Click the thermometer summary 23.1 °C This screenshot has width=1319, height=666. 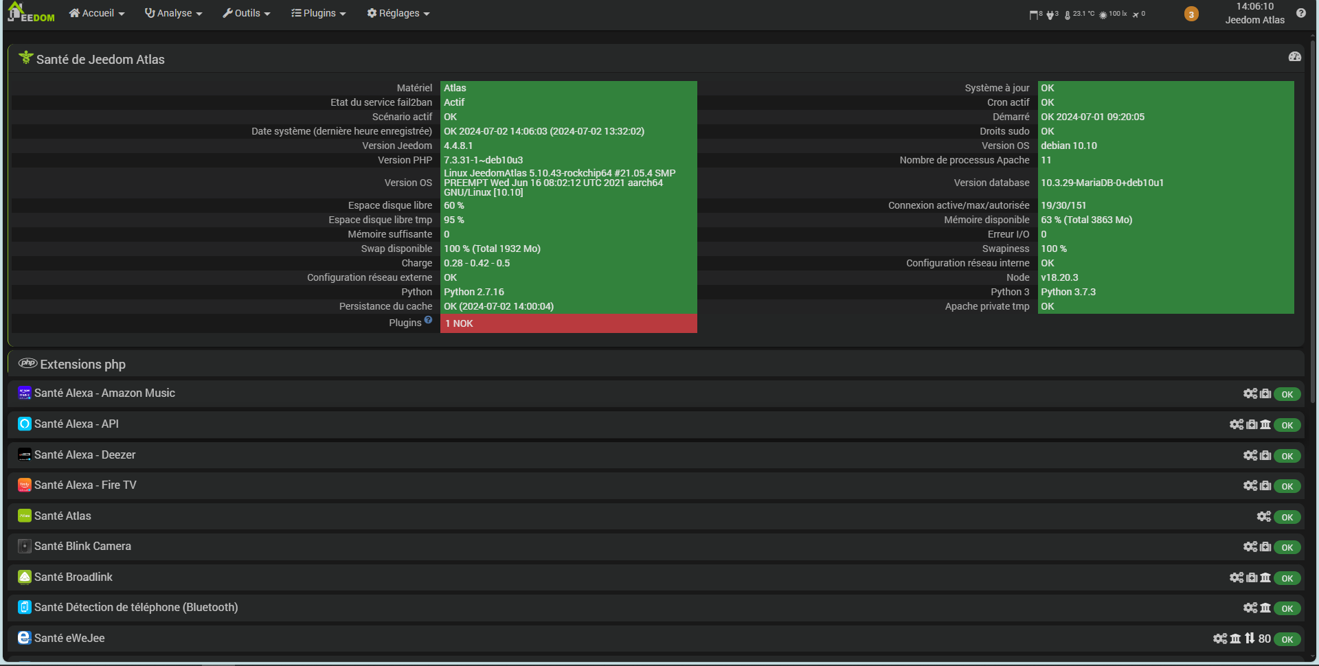[1080, 14]
